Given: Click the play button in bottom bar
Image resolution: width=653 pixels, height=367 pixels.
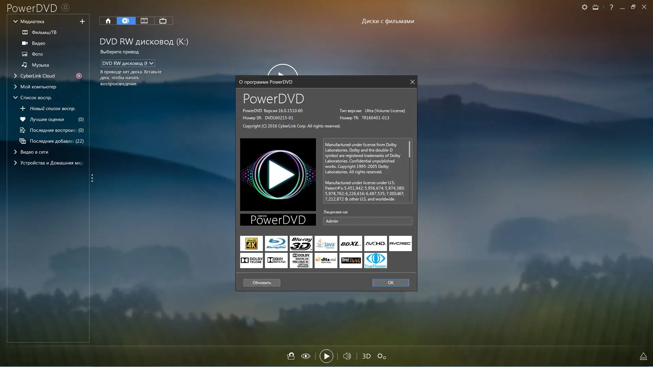Looking at the screenshot, I should click(326, 356).
